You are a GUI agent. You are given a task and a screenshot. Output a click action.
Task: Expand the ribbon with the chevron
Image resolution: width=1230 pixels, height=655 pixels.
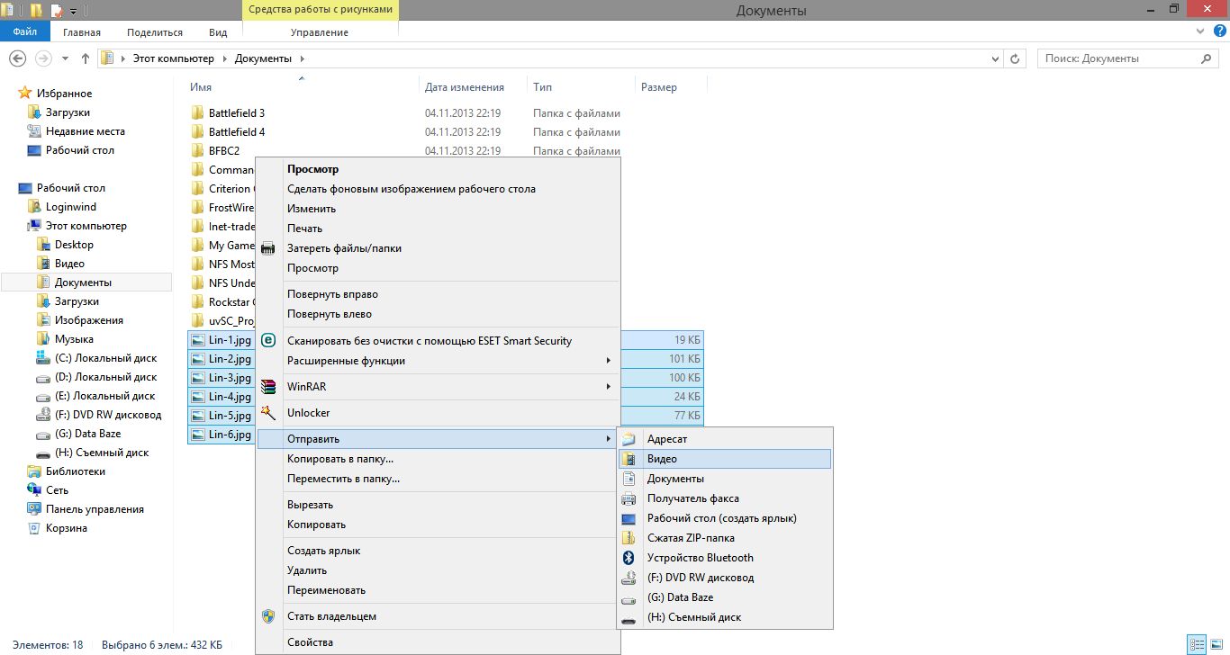tap(1200, 32)
